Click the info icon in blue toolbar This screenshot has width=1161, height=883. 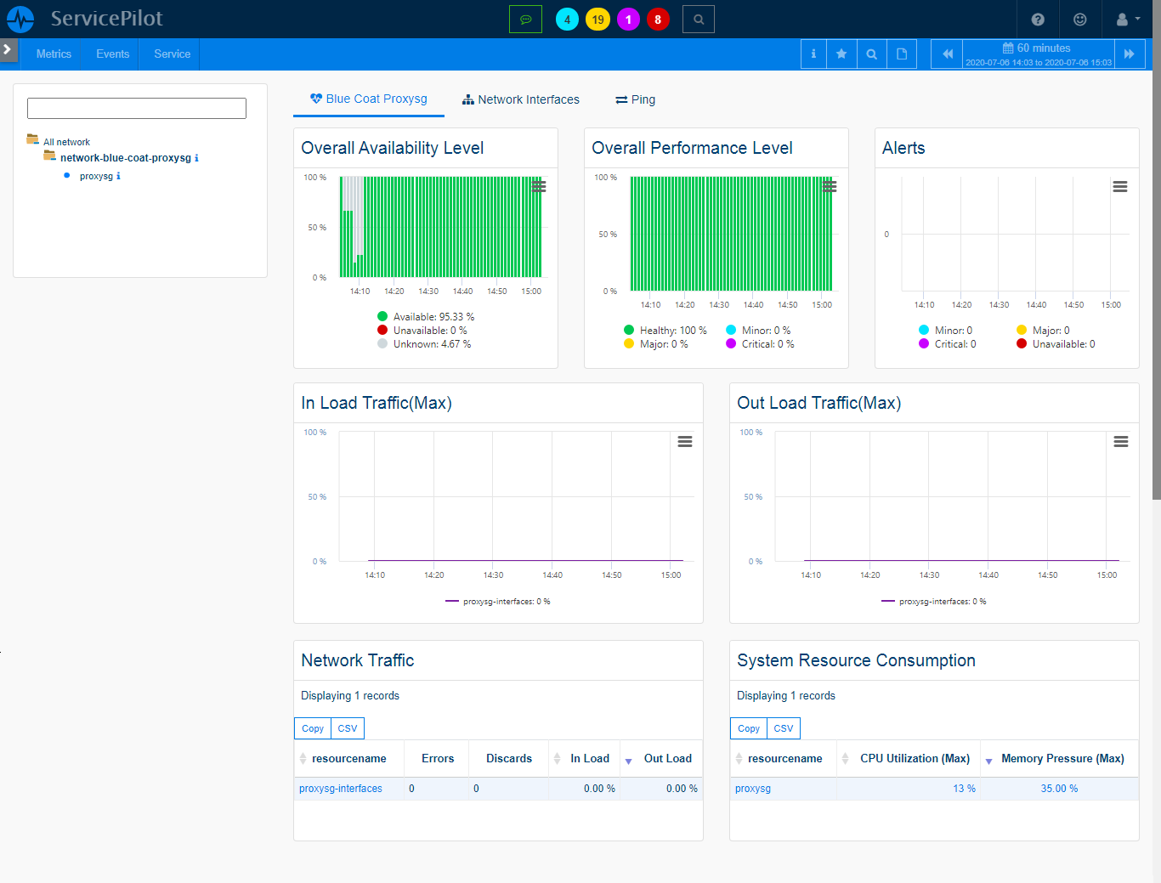coord(813,54)
